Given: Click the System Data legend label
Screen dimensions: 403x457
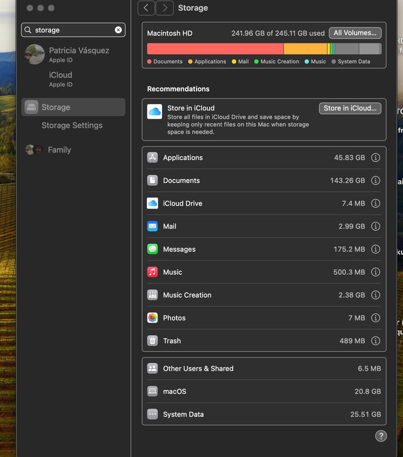Looking at the screenshot, I should coord(354,62).
